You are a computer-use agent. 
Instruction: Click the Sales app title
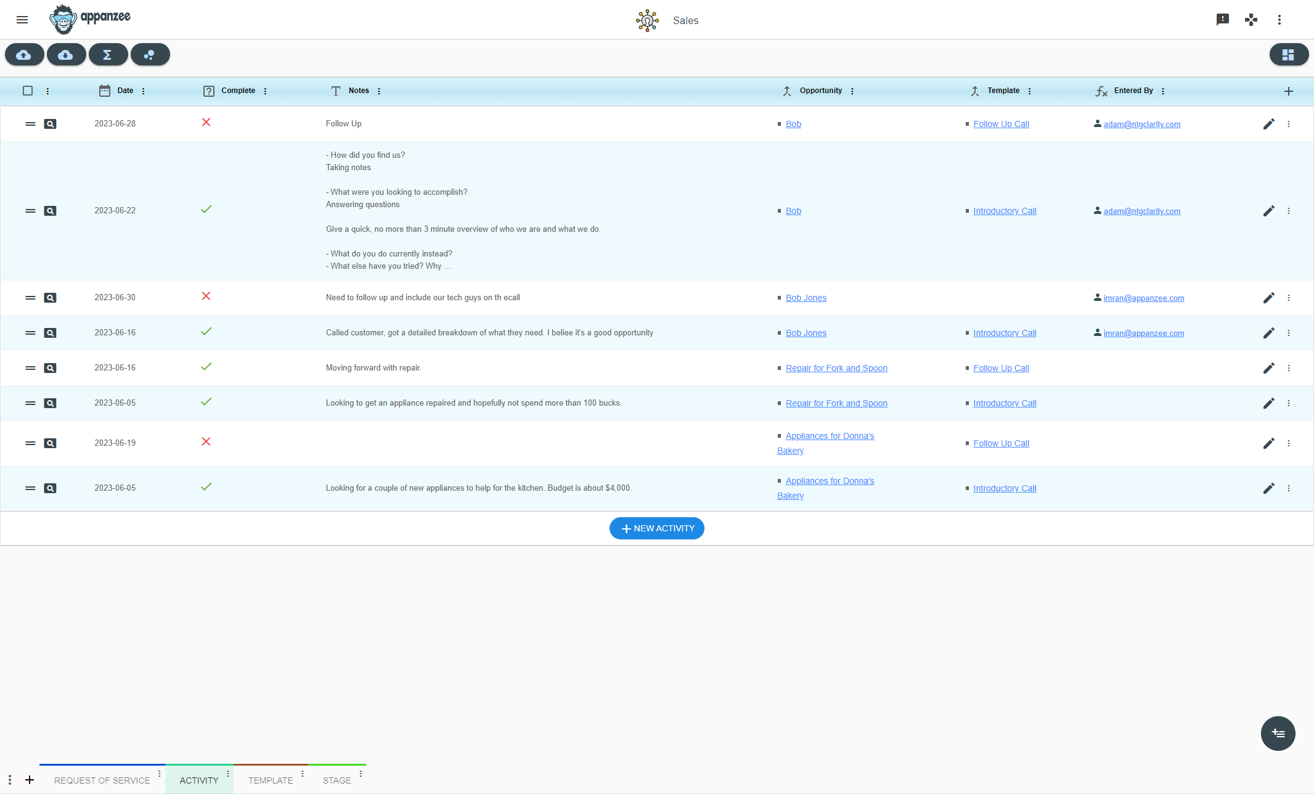point(685,20)
